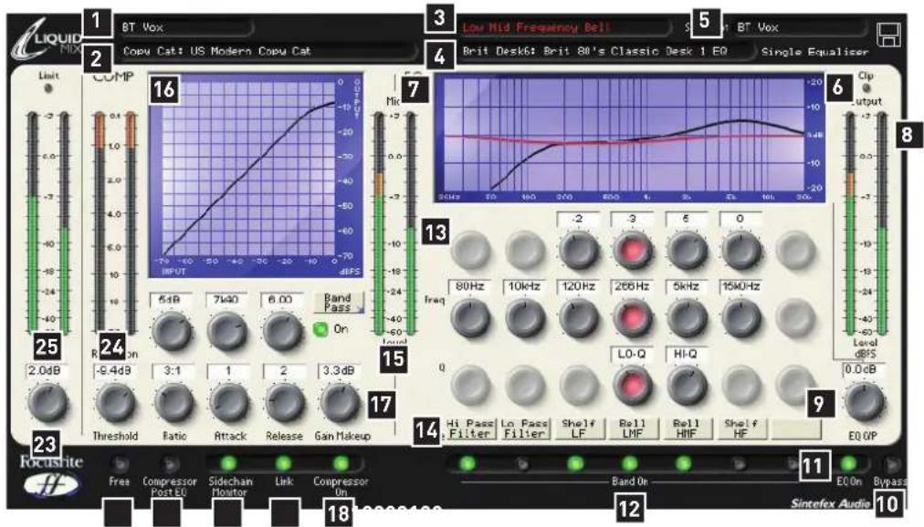Click the HI-Q knob
This screenshot has height=527, width=924.
coord(688,386)
